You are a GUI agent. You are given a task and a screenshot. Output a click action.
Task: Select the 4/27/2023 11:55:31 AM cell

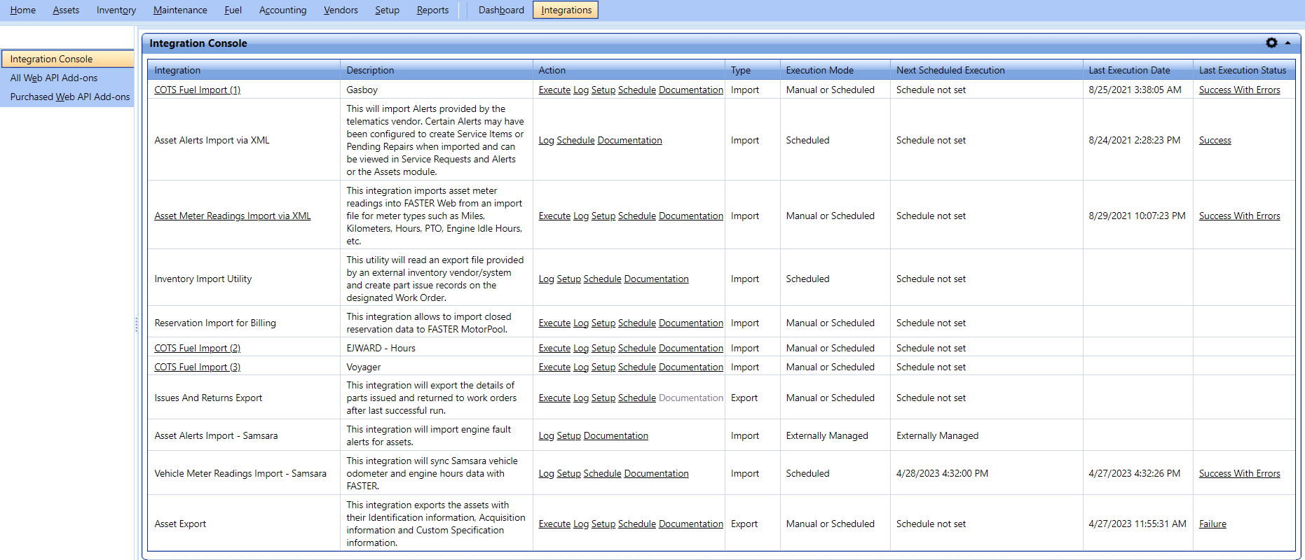[x=1137, y=524]
